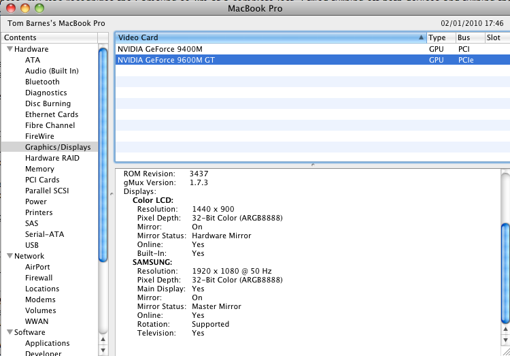
Task: Click sidebar scrollbar thumb
Action: pos(103,155)
